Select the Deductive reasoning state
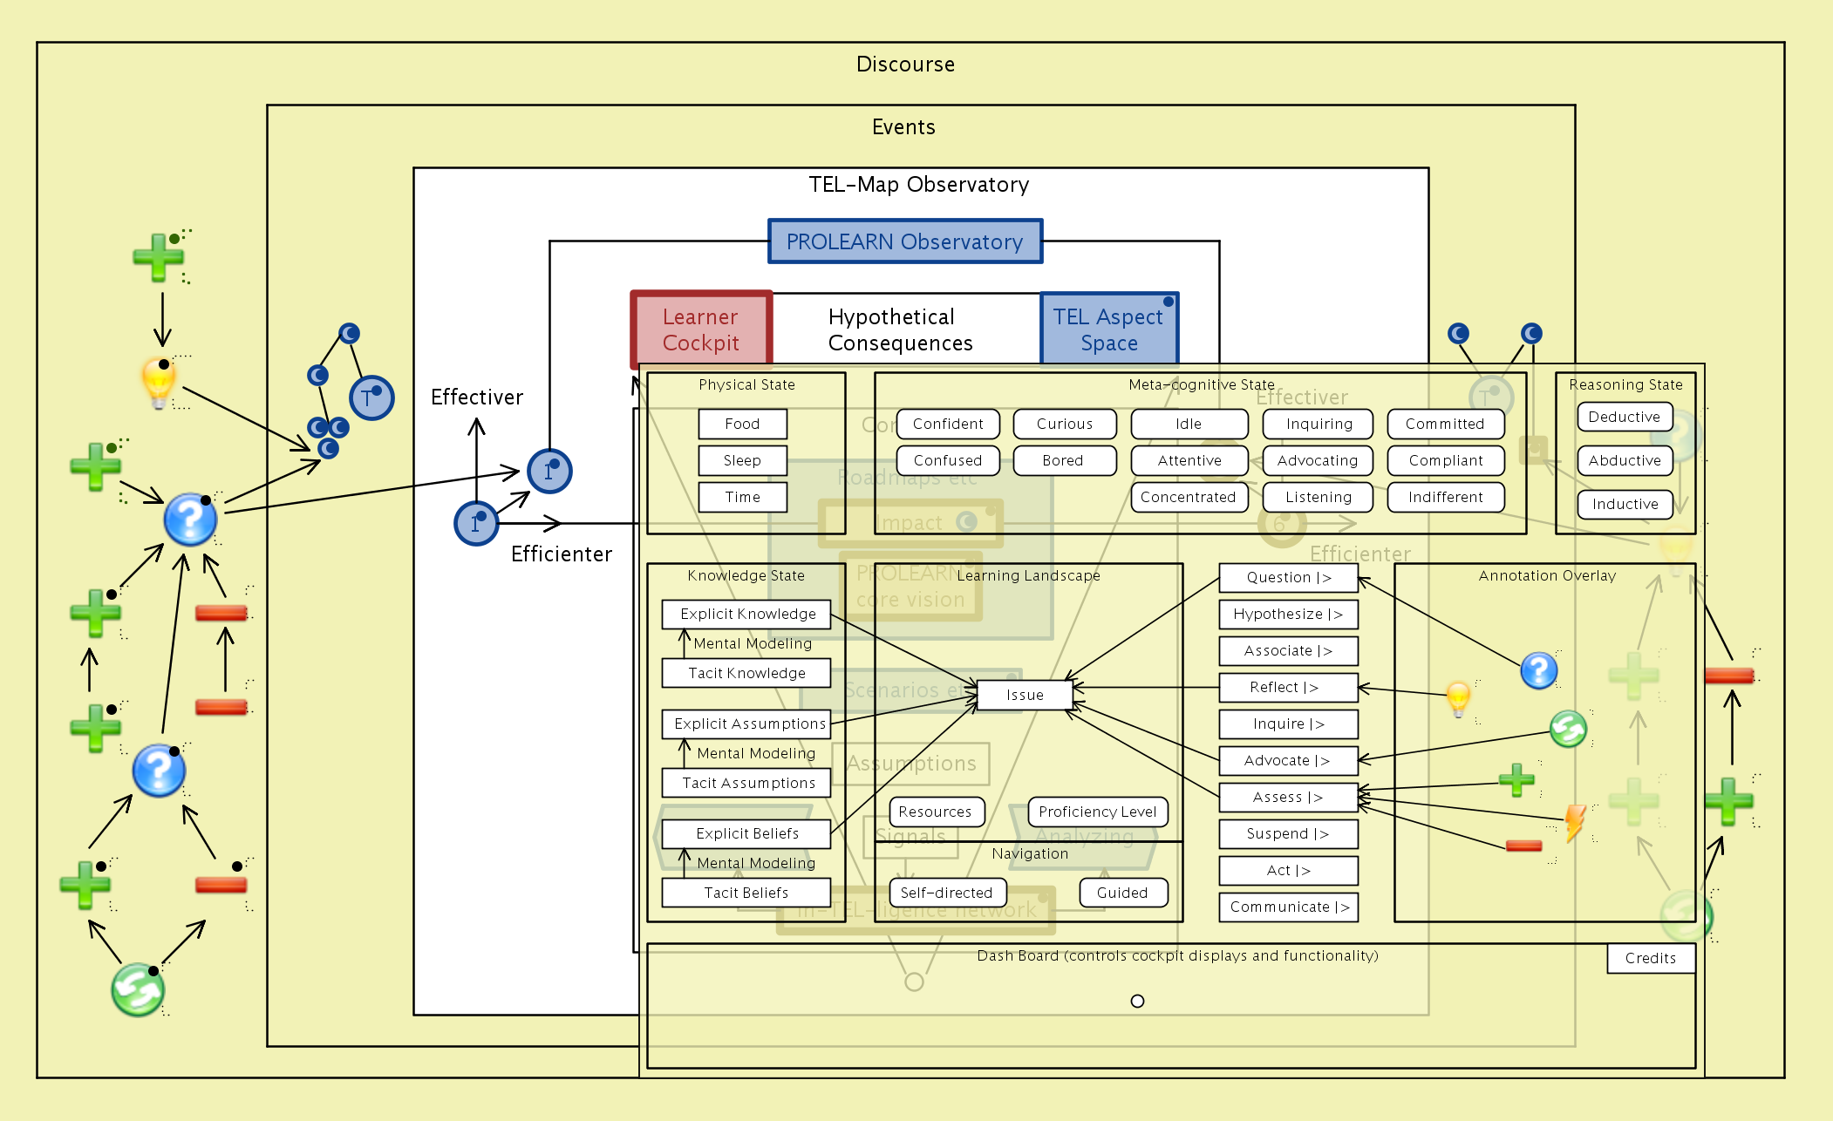Screen dimensions: 1833x1121 1624,417
